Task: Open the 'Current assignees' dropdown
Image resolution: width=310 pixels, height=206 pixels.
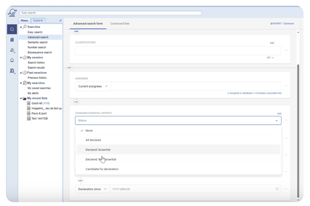Action: (93, 86)
